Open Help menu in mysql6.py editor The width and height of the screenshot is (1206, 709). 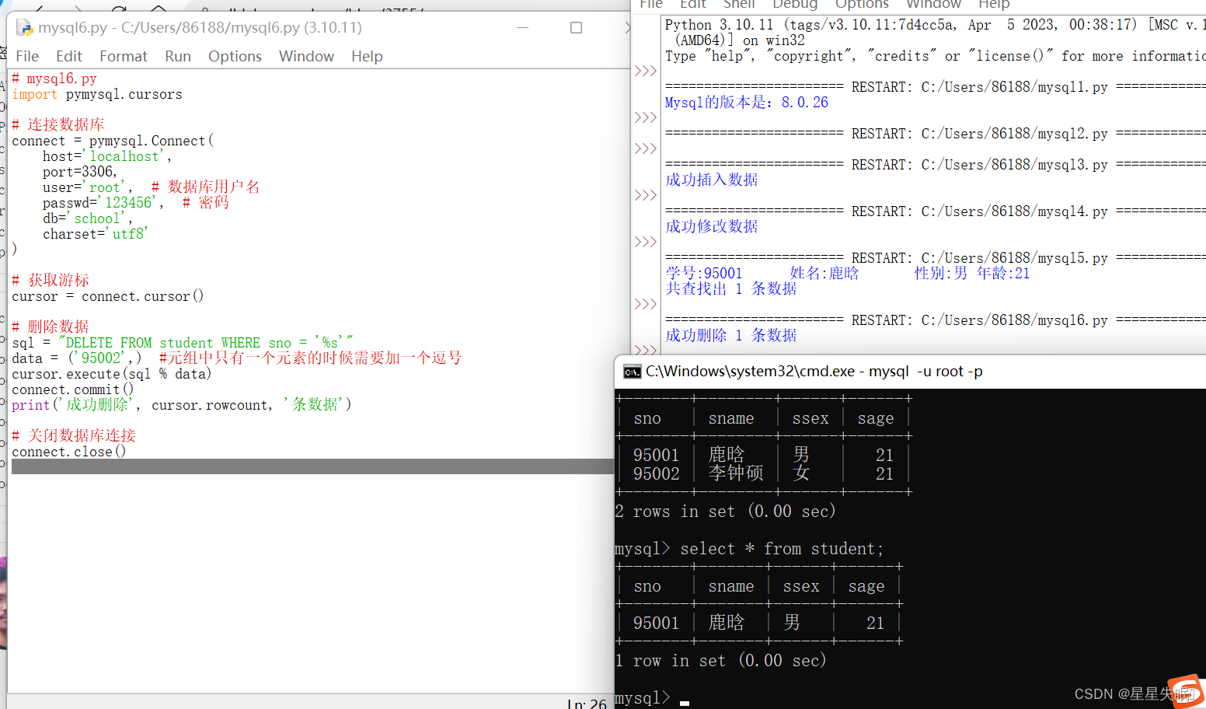(x=367, y=56)
